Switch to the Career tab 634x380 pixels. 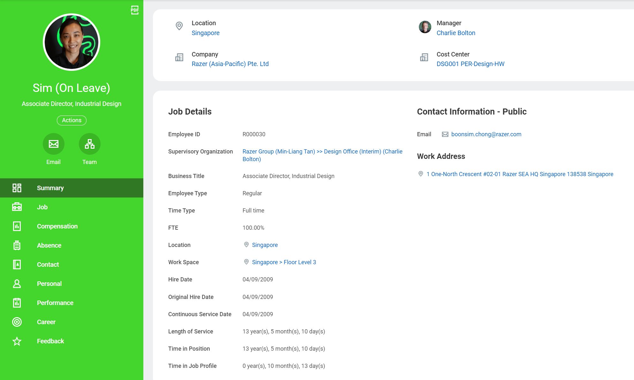[x=72, y=322]
